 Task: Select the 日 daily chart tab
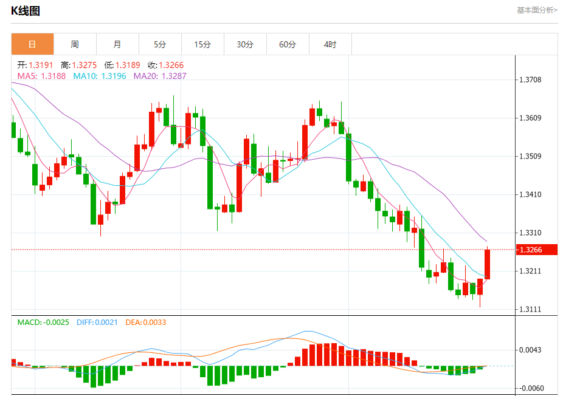32,44
